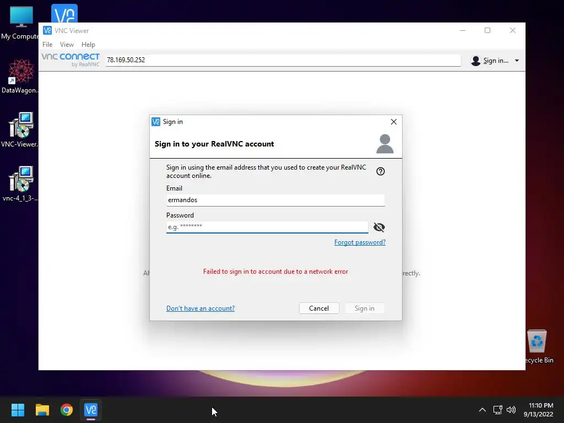Click the VNC Connect by RealVNC logo
564x423 pixels.
[70, 59]
